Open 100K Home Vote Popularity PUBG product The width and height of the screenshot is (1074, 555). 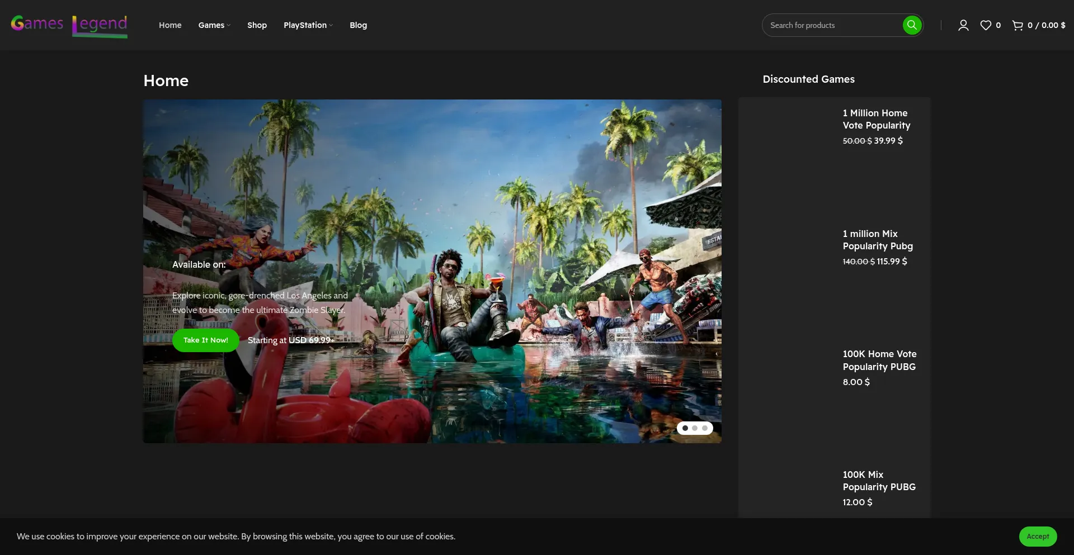(x=880, y=360)
